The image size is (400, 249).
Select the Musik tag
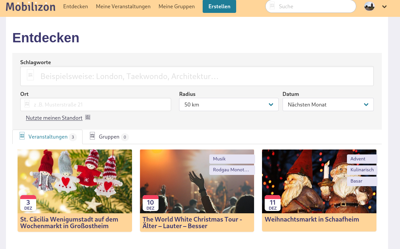coord(232,159)
